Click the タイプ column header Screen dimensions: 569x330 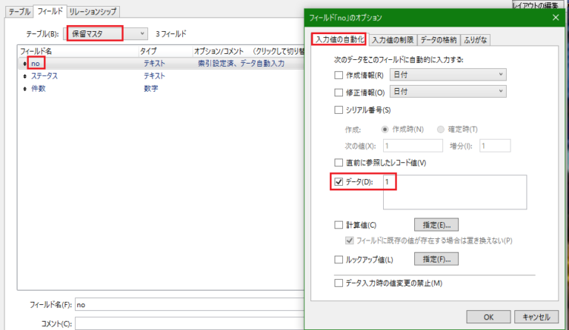[165, 52]
